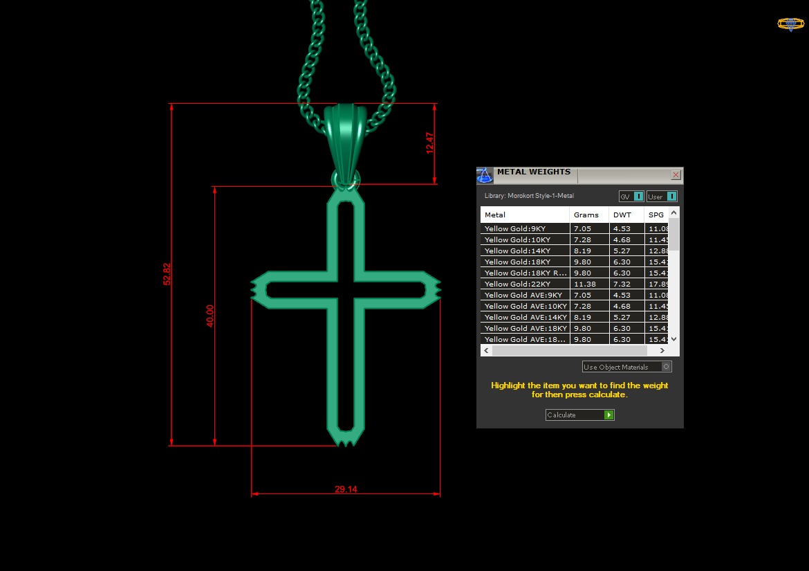The image size is (809, 571).
Task: Click the Library: Morokort Style-1-Metal label
Action: 529,196
